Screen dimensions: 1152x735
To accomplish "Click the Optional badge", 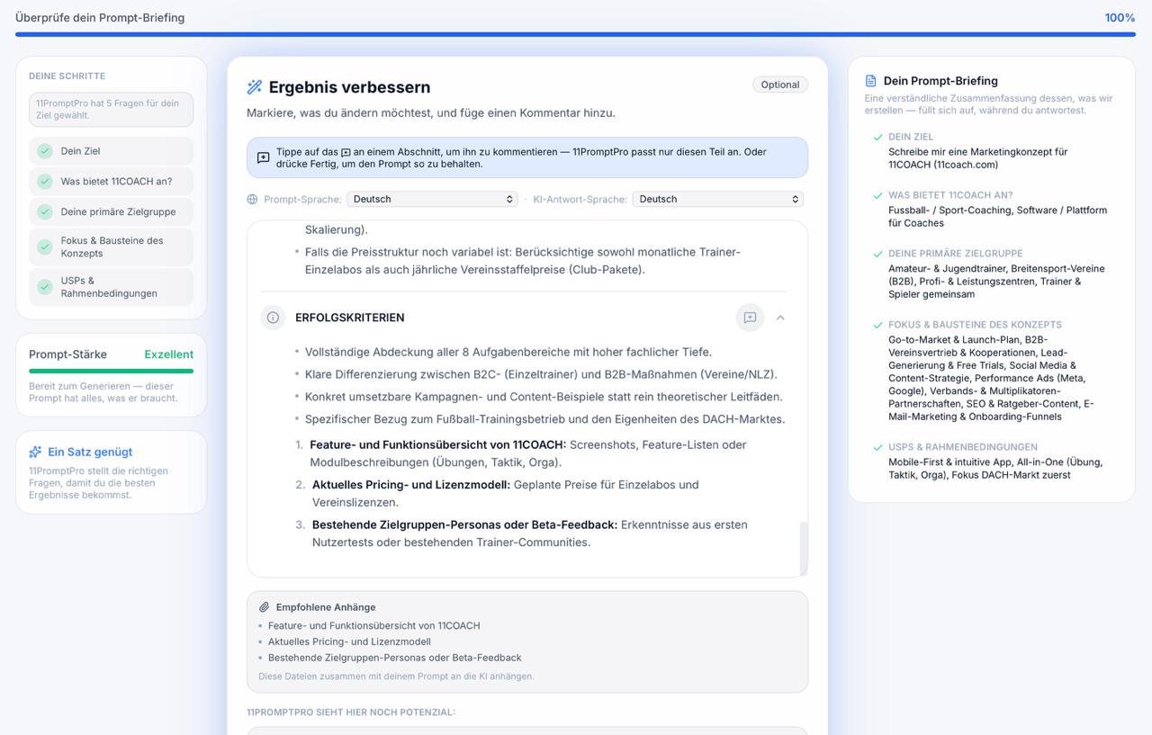I will (x=780, y=85).
